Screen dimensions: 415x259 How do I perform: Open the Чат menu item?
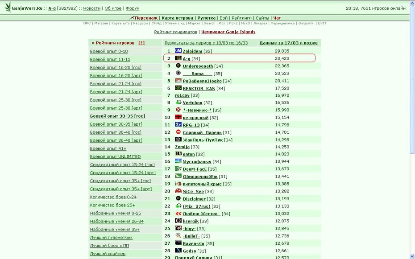pos(277,18)
